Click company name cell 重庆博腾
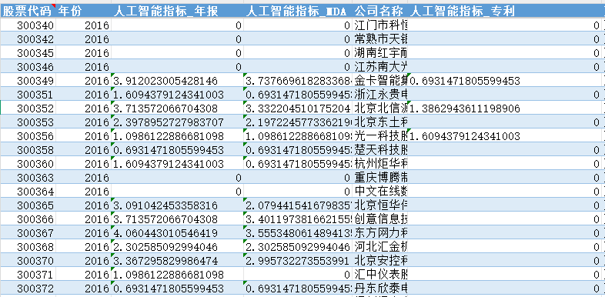605x297 pixels. coord(379,178)
